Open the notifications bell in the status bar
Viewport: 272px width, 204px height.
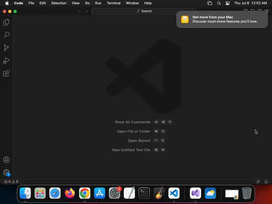[266, 182]
